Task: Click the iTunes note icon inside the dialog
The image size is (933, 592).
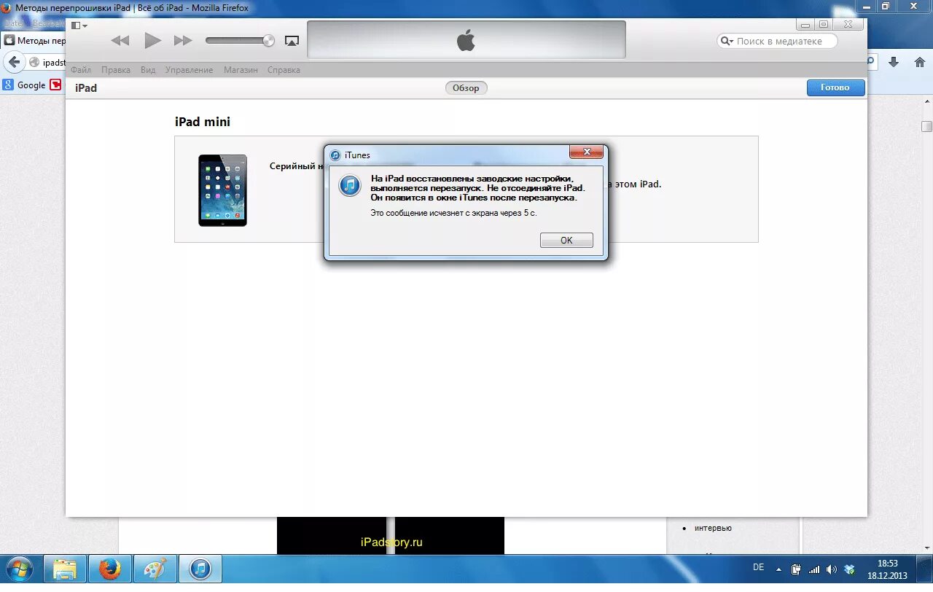Action: click(350, 185)
